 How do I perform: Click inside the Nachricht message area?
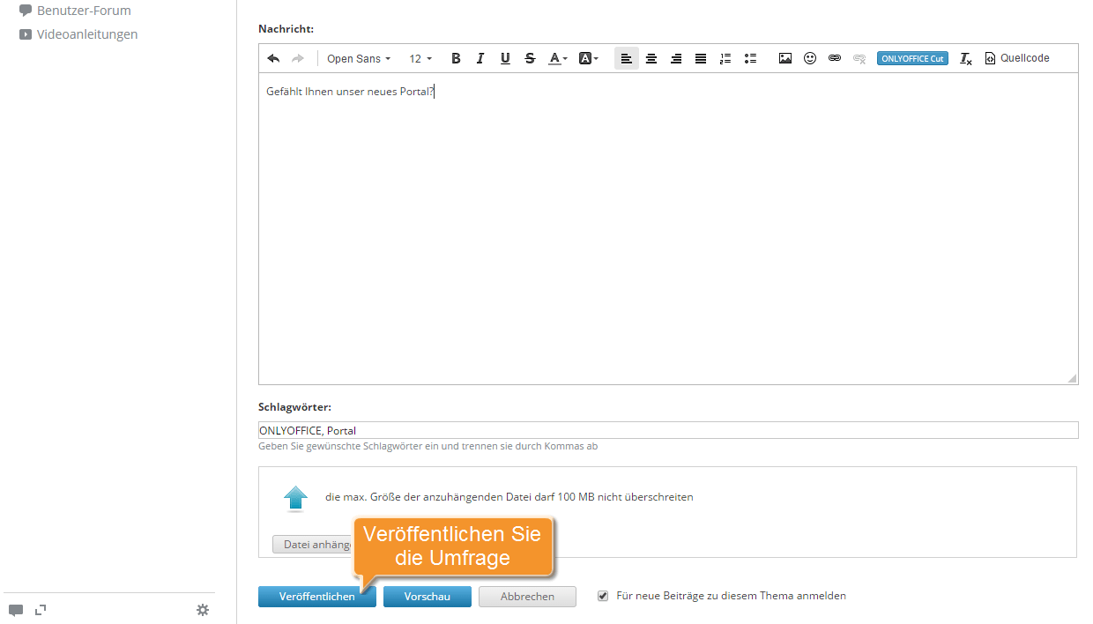(668, 229)
